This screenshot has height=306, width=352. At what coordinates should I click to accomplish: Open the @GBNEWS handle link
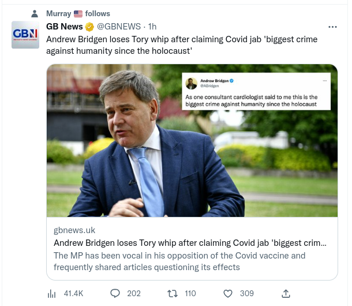point(119,27)
